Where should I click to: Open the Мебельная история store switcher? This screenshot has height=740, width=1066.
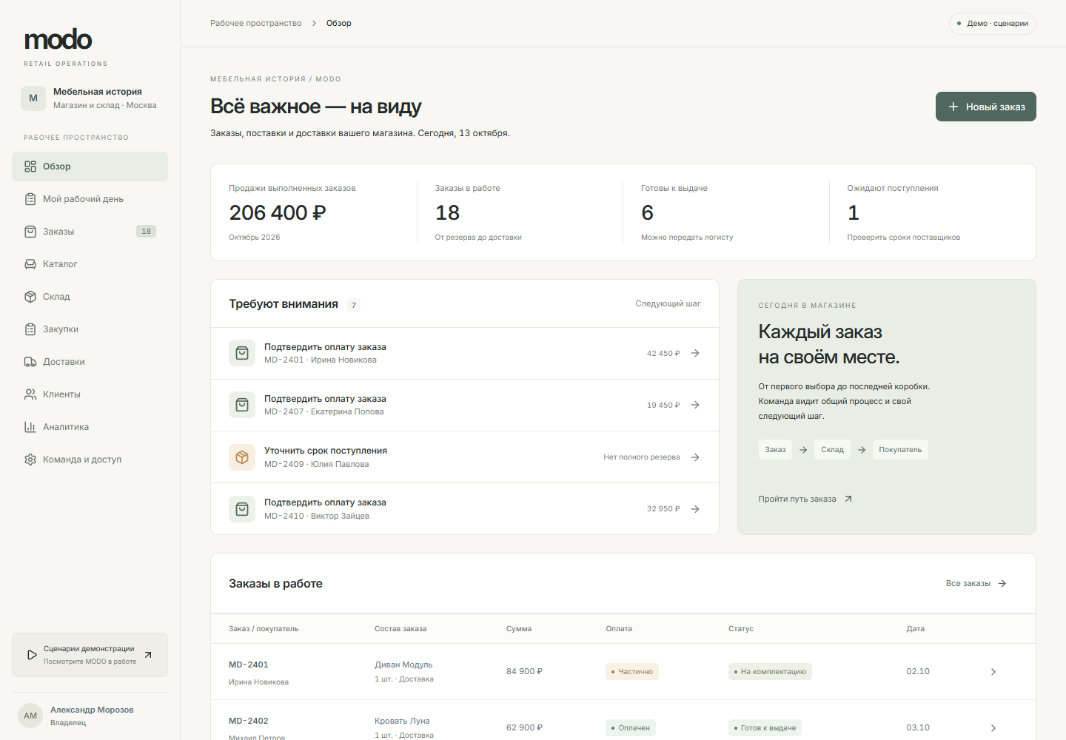tap(90, 98)
